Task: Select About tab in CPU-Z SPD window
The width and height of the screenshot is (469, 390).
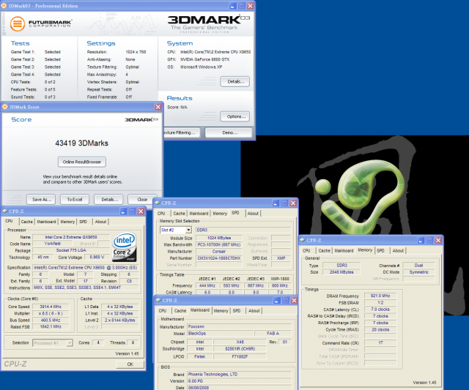Action: click(x=253, y=214)
